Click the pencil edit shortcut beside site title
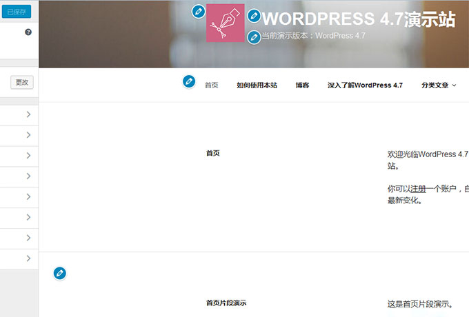Image resolution: width=469 pixels, height=317 pixels. (254, 16)
